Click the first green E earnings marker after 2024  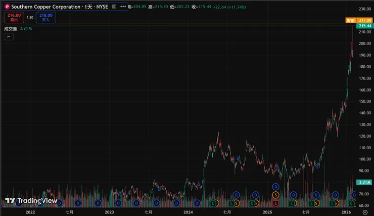(213, 203)
